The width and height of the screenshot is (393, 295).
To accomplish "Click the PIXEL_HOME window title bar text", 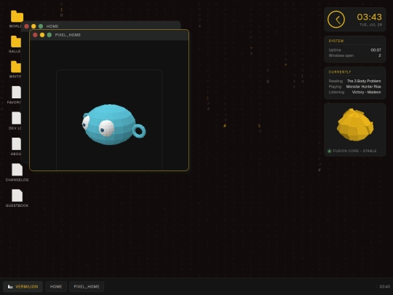I will [68, 35].
